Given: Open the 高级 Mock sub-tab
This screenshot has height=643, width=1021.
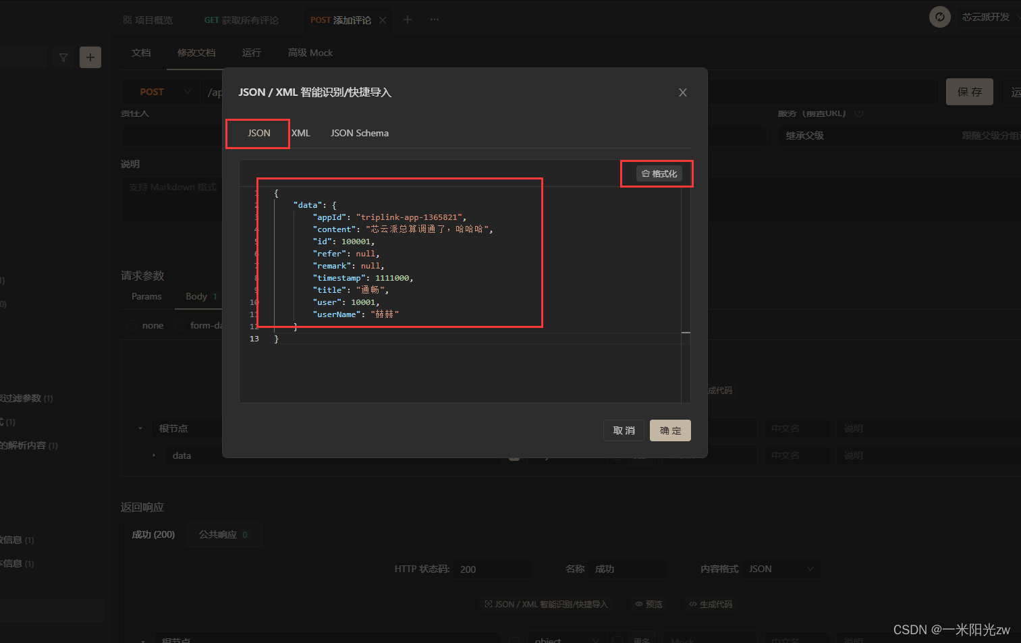Looking at the screenshot, I should click(x=310, y=53).
